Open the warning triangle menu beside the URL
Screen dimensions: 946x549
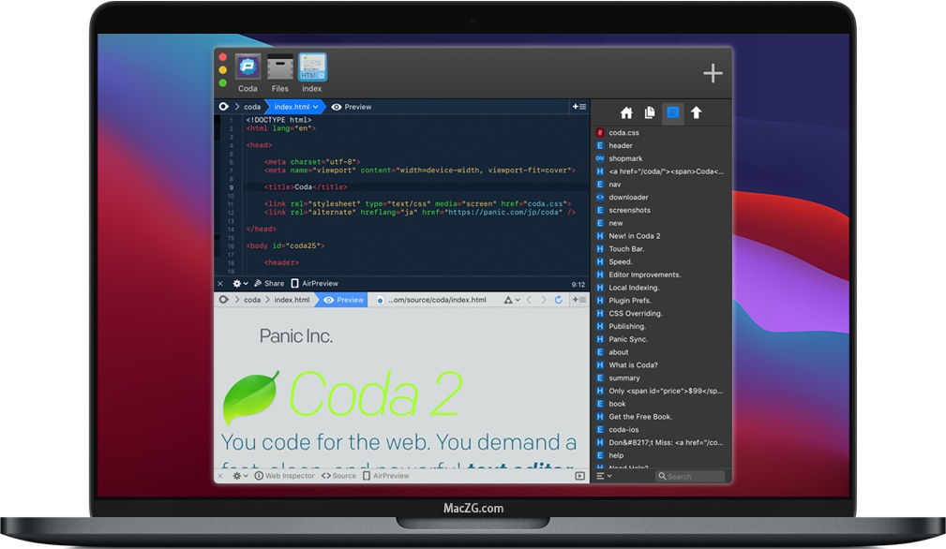pos(508,300)
